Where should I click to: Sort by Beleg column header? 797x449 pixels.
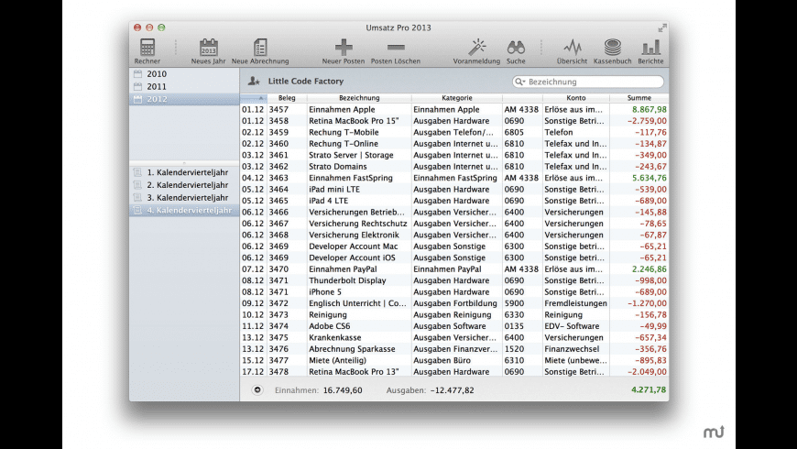click(x=287, y=98)
